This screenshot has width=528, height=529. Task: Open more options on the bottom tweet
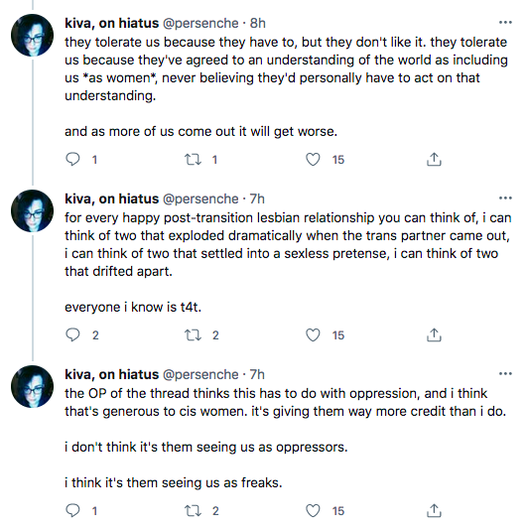[505, 373]
